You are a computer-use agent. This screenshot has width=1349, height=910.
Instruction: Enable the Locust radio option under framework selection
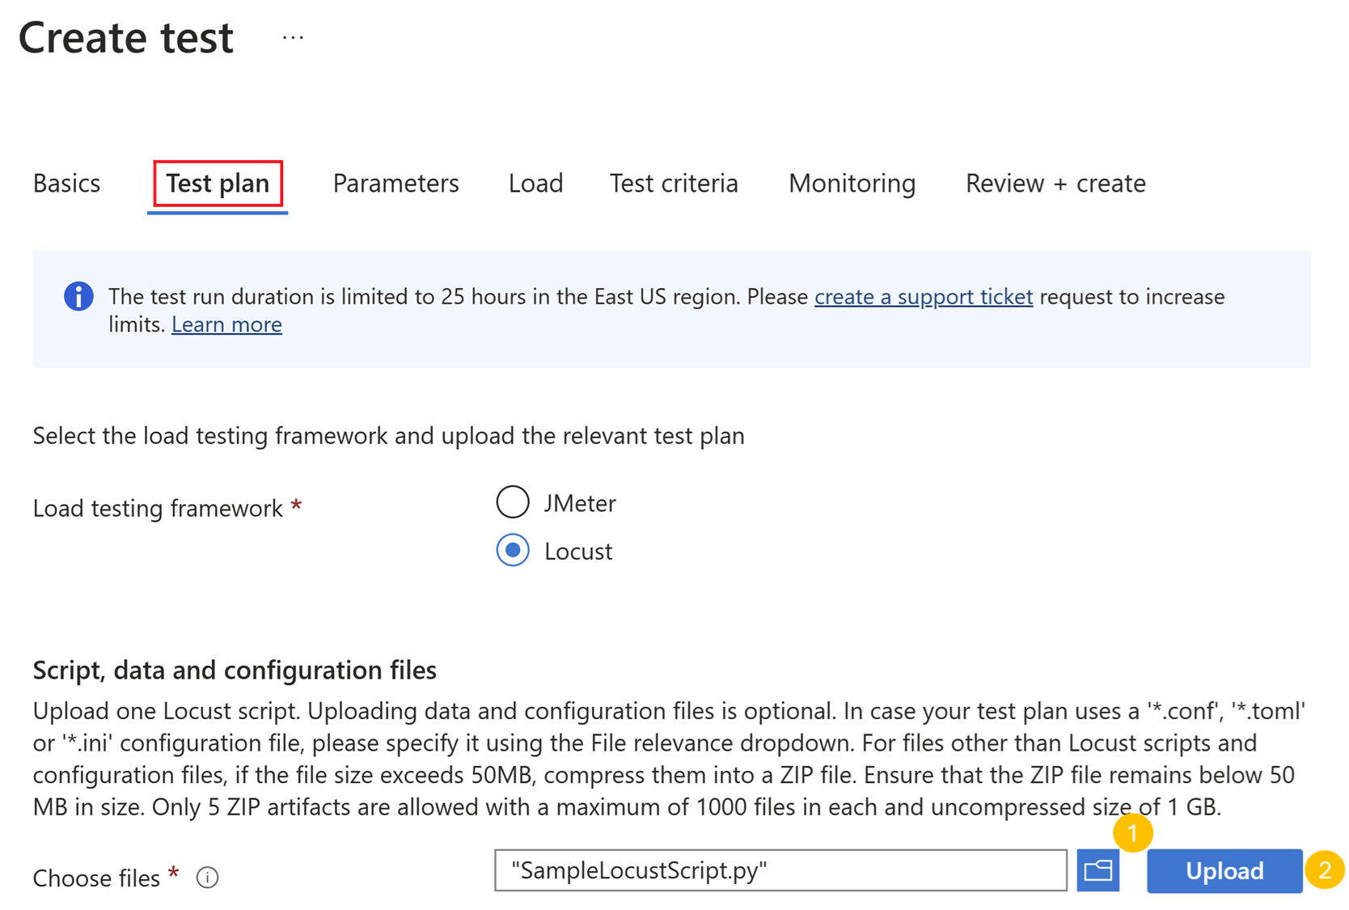[512, 551]
